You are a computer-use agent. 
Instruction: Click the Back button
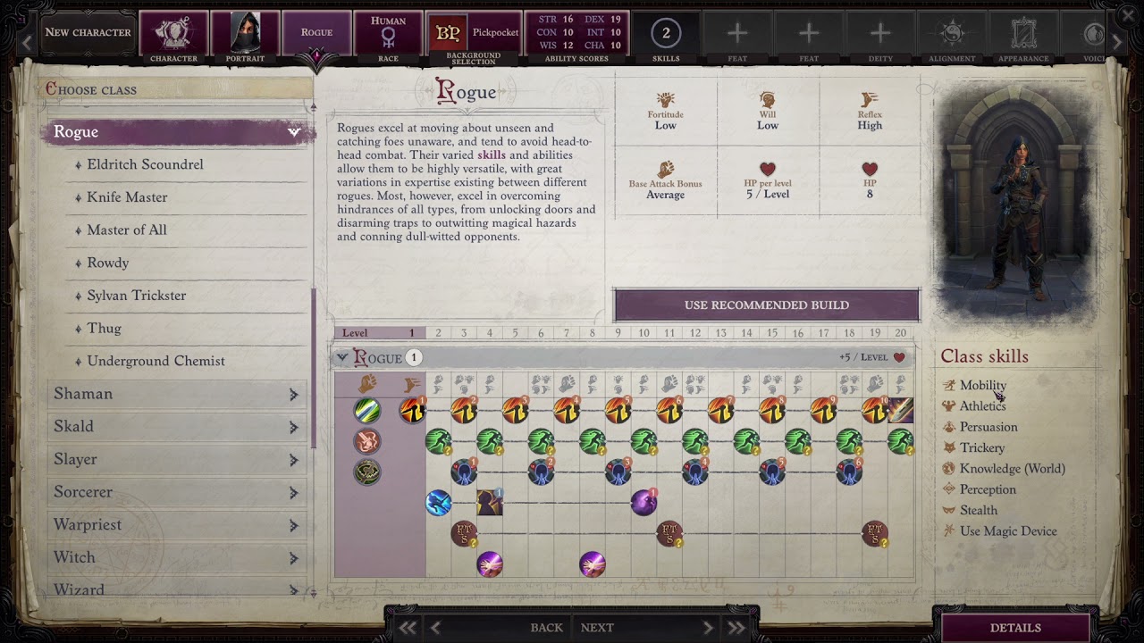[546, 628]
